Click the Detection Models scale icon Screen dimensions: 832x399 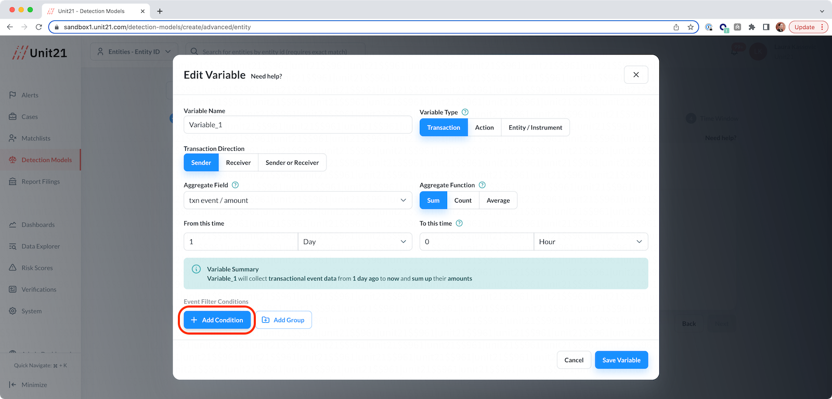(12, 160)
